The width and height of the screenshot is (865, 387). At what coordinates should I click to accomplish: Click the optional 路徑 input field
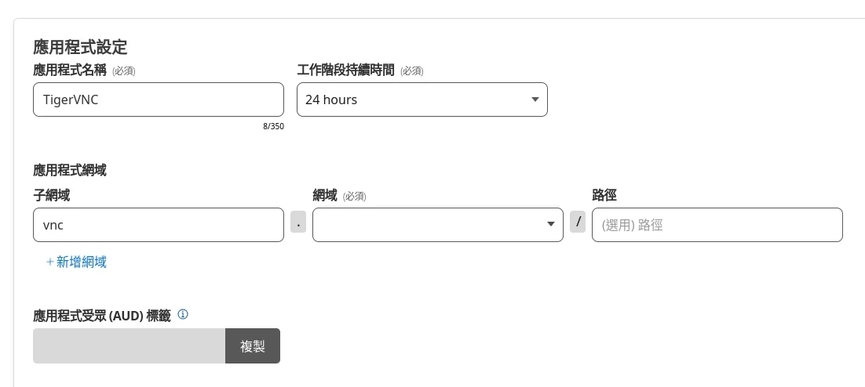click(x=717, y=225)
